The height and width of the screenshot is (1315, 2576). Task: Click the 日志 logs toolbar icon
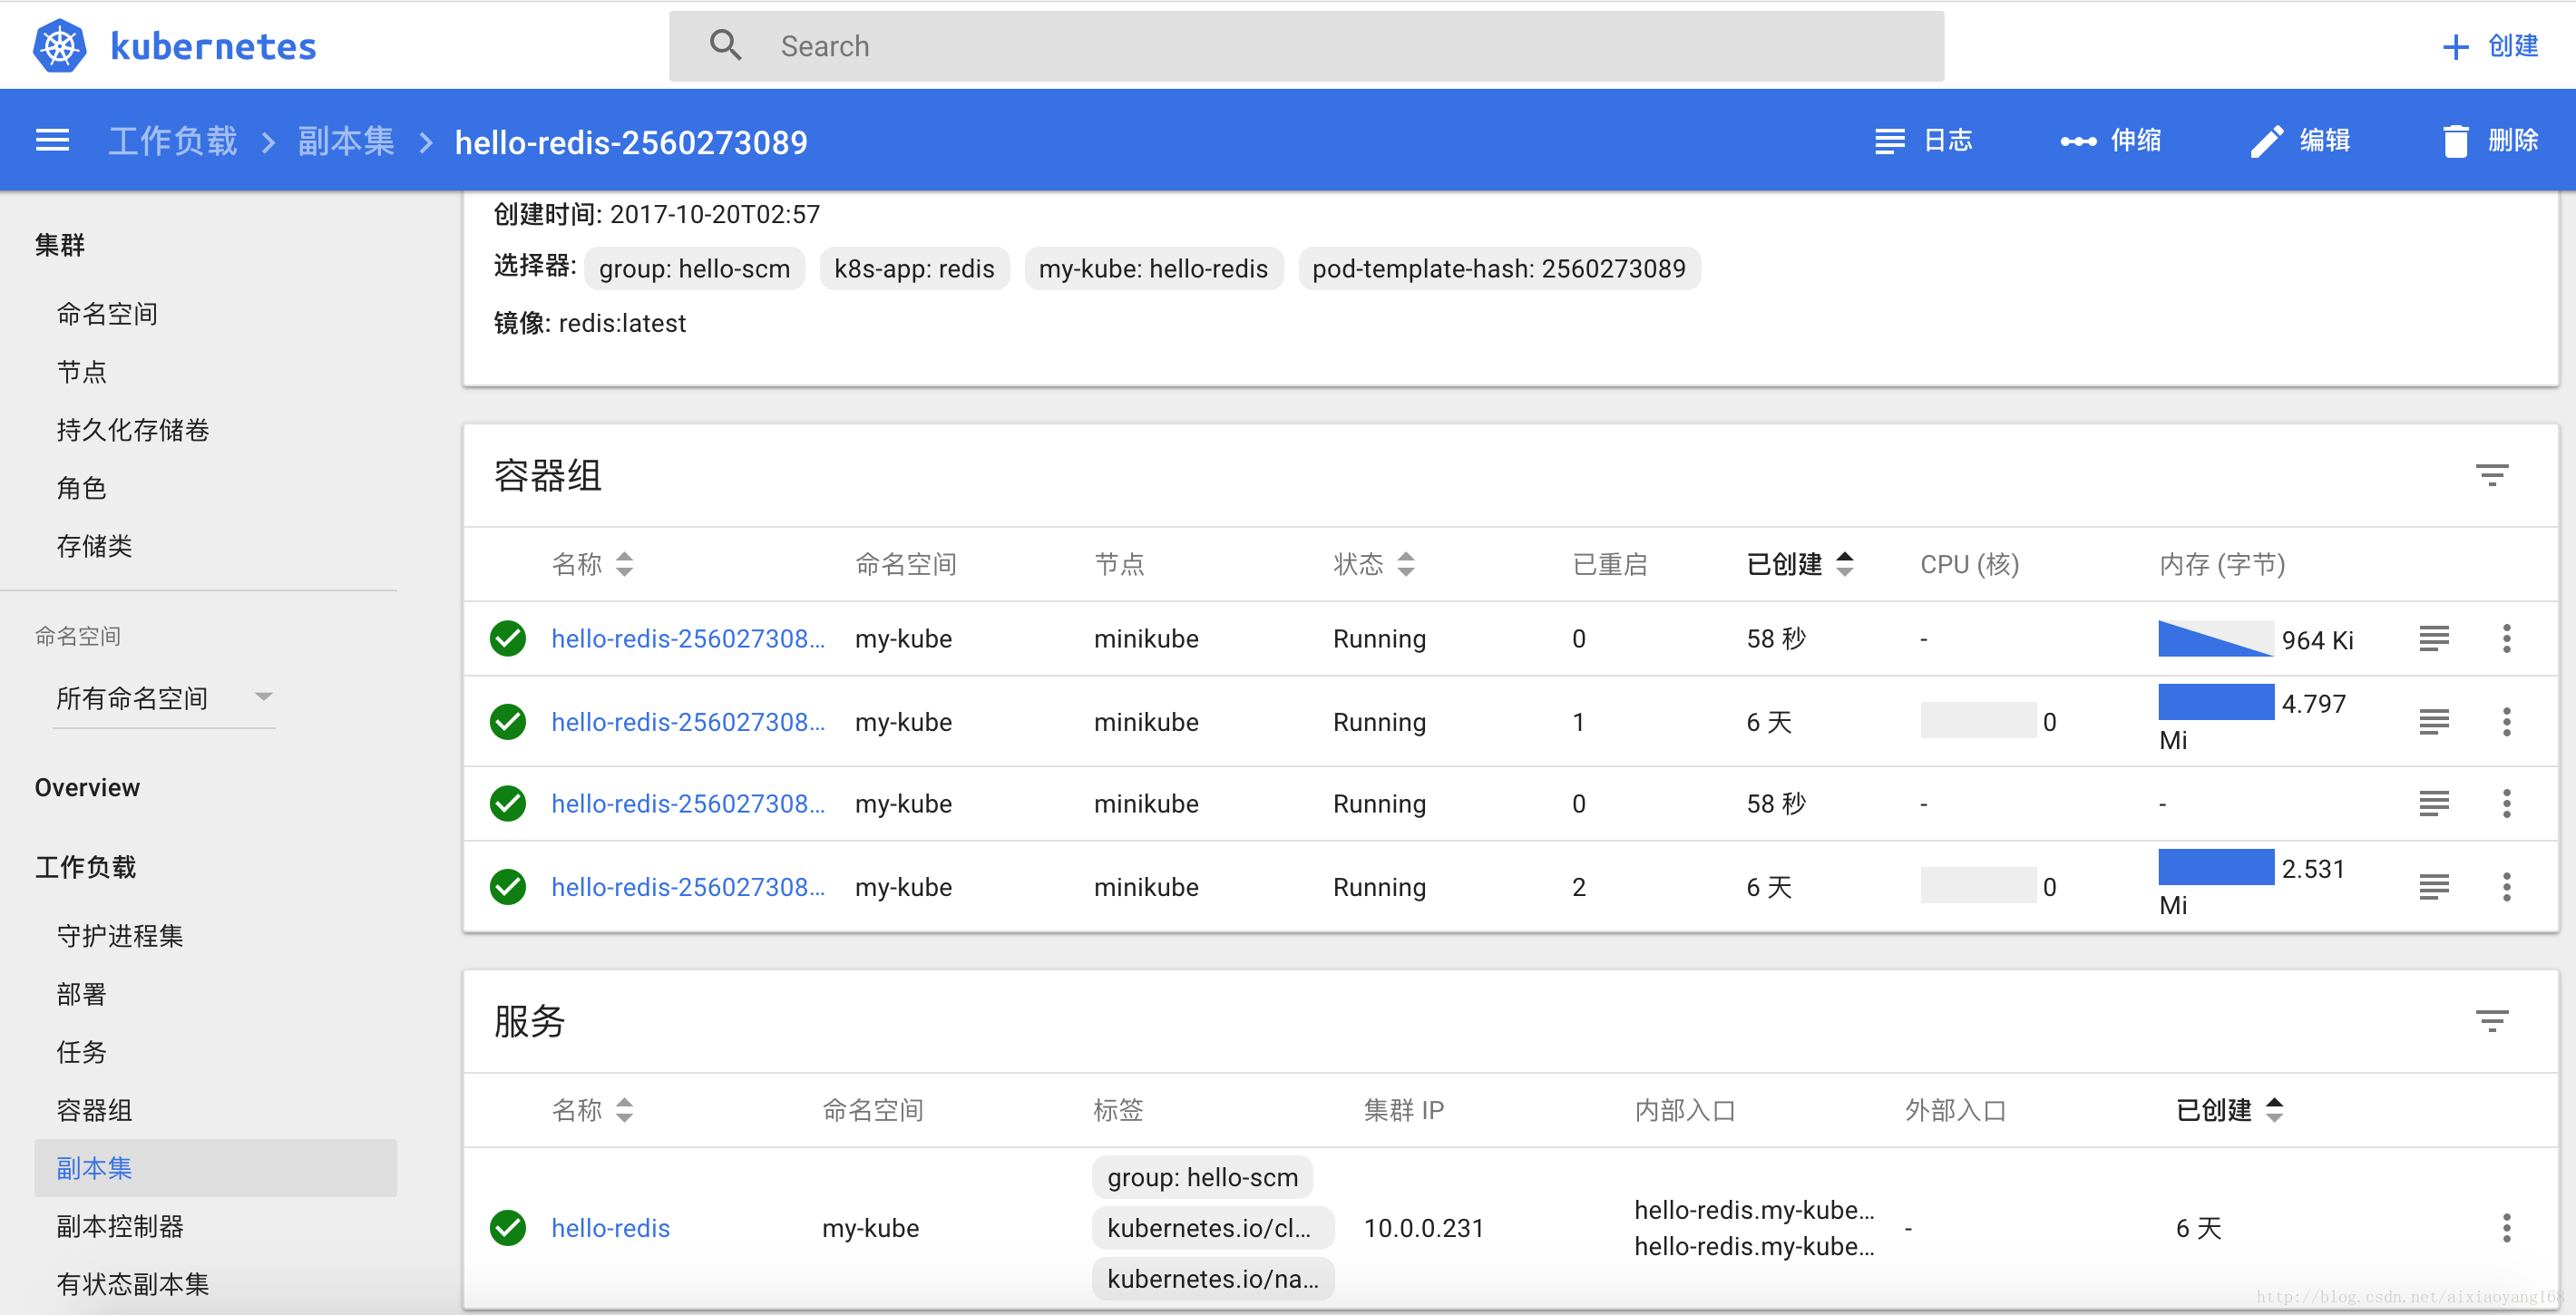[x=1922, y=140]
